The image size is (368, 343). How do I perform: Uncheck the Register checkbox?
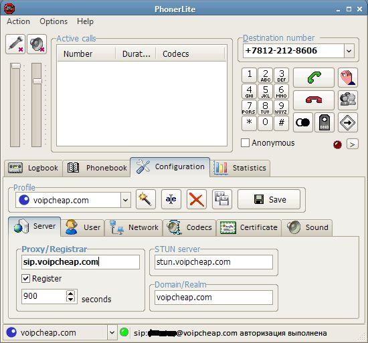pos(25,278)
